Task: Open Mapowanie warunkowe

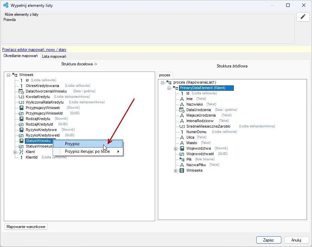Action: pos(26,227)
